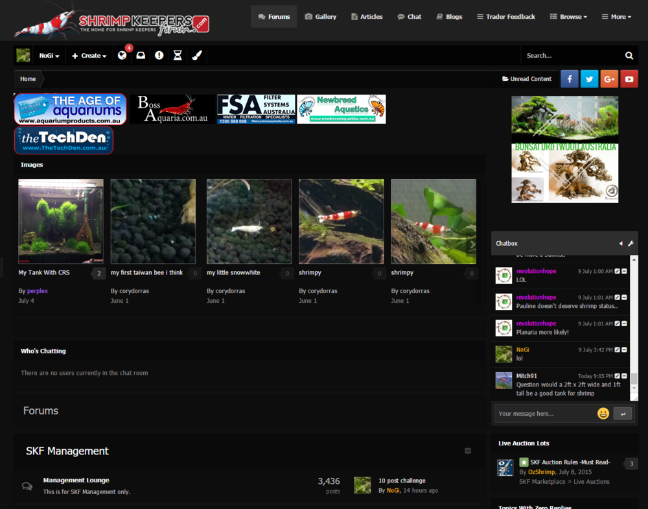
Task: Open SKF Auction Rules topic link
Action: (570, 462)
